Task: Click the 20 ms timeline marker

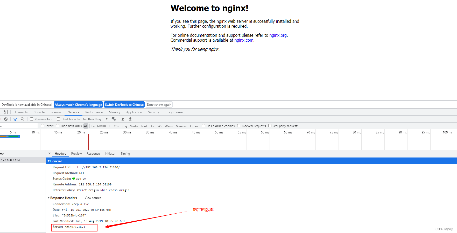Action: coord(81,132)
